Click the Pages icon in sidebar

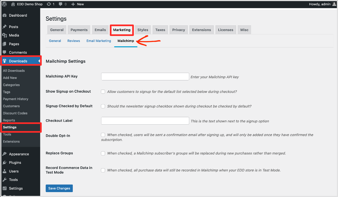(x=5, y=44)
